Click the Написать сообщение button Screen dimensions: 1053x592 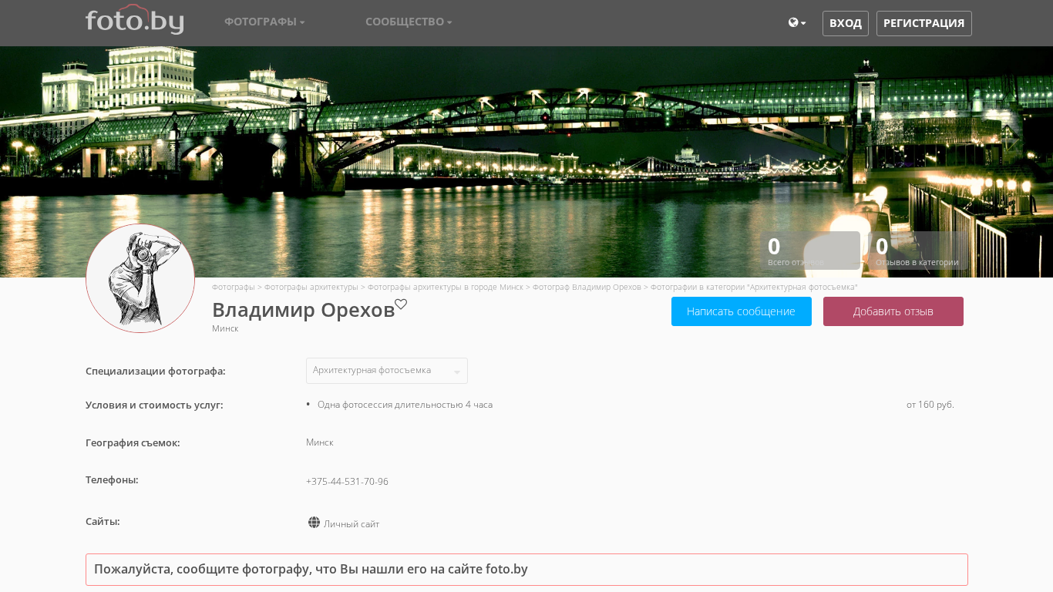tap(742, 311)
